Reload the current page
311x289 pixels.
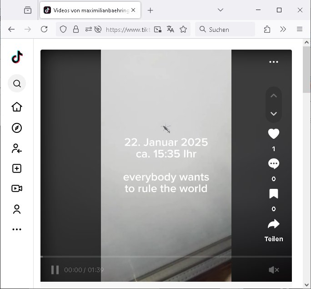click(44, 30)
